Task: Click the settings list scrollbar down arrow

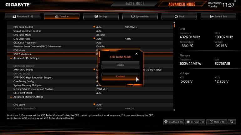Action: 174,110
